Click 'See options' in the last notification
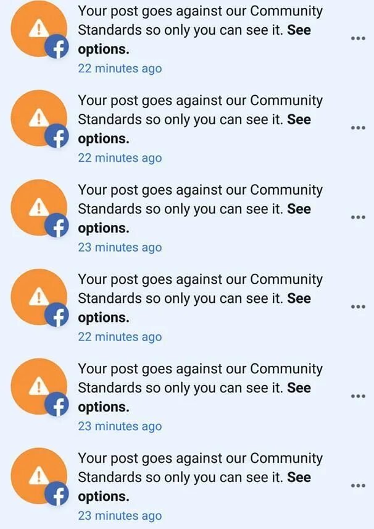 click(x=194, y=486)
